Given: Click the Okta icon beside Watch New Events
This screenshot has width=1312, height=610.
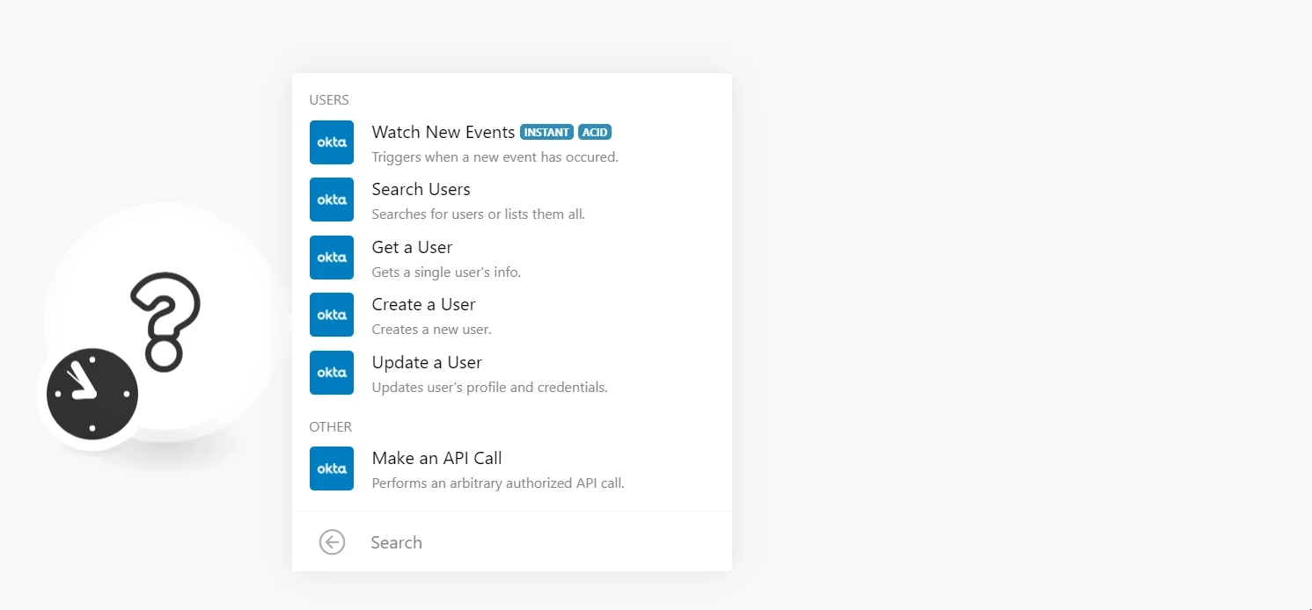Looking at the screenshot, I should (x=332, y=142).
